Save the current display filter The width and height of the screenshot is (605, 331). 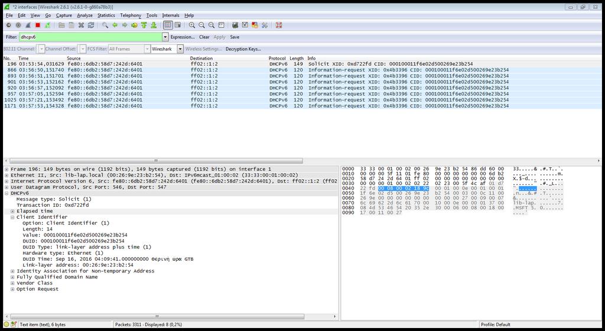[235, 37]
